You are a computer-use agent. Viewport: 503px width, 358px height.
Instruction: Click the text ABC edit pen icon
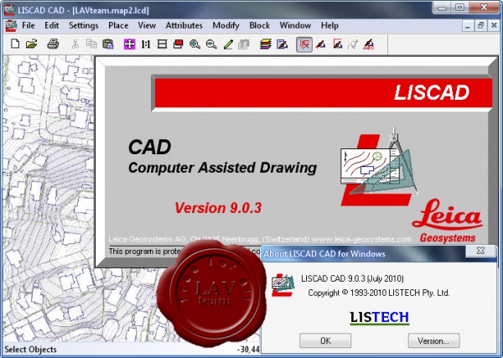point(369,44)
